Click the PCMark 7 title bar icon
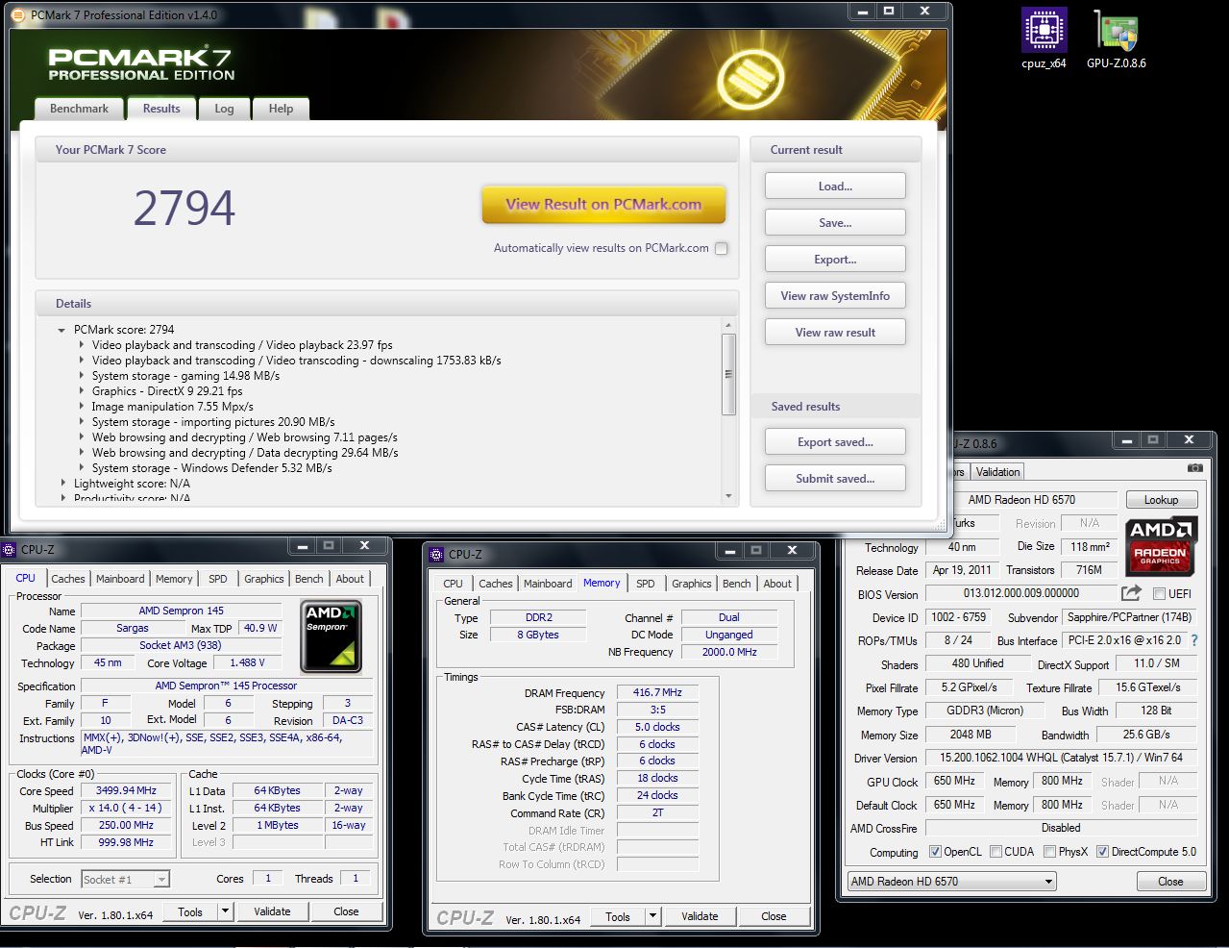The image size is (1229, 948). coord(18,15)
